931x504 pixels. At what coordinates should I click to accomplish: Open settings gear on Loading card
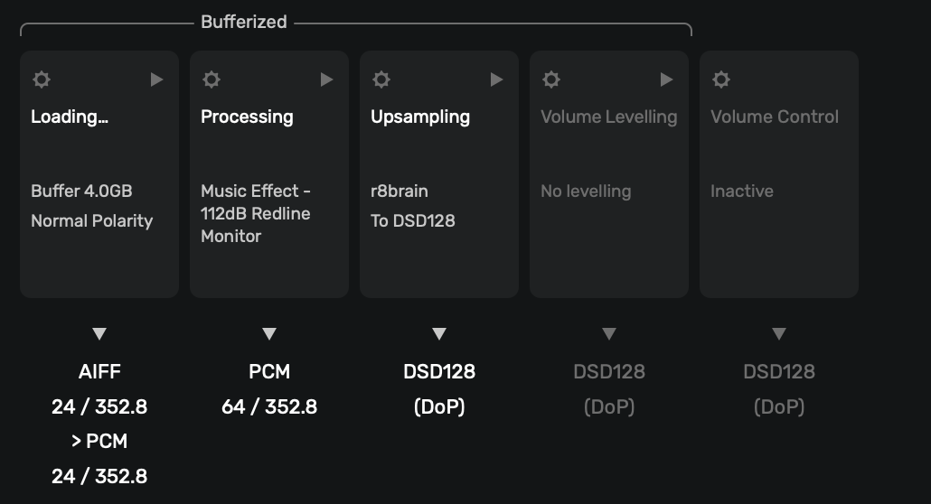(x=42, y=79)
